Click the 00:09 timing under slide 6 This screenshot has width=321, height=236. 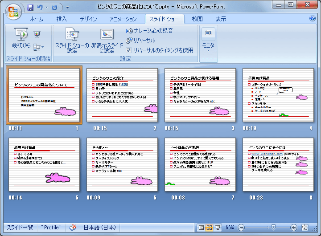(93, 198)
